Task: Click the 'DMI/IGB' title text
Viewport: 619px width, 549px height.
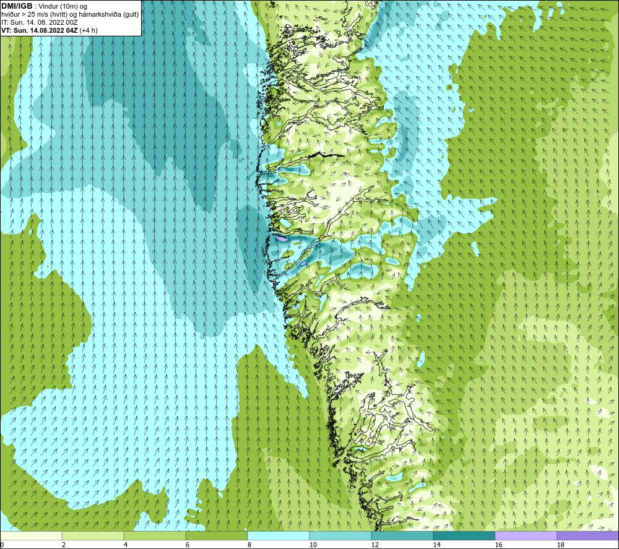Action: point(17,6)
